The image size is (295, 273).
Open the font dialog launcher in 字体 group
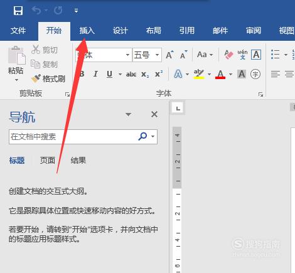pos(260,95)
